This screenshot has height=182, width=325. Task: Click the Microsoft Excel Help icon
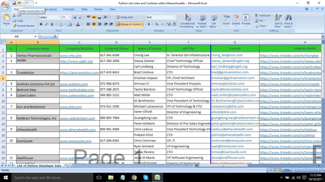pos(306,9)
